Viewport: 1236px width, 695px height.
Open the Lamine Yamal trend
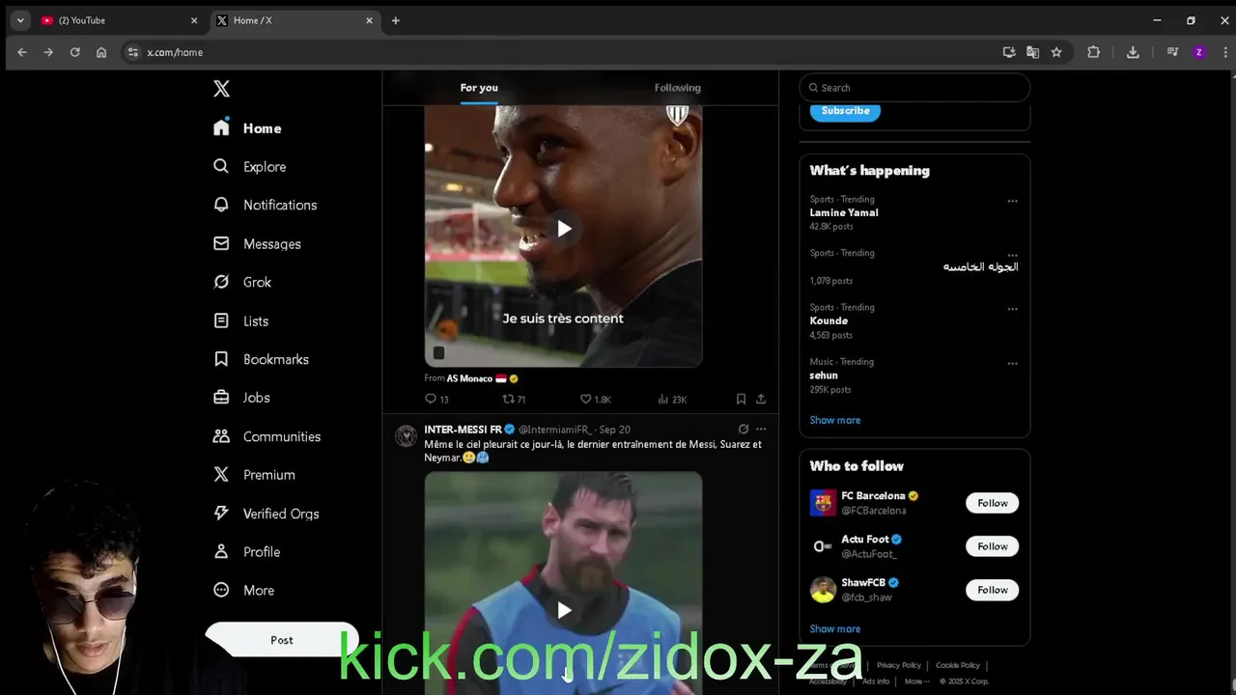point(844,212)
